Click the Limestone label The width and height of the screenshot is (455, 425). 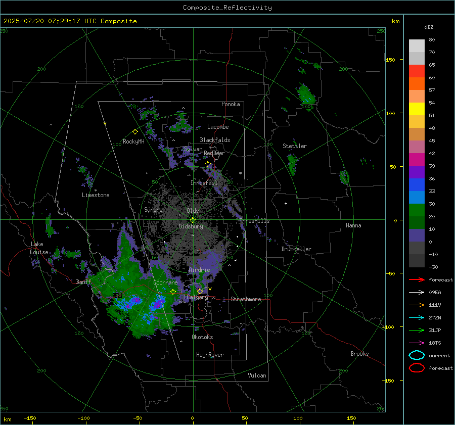96,195
